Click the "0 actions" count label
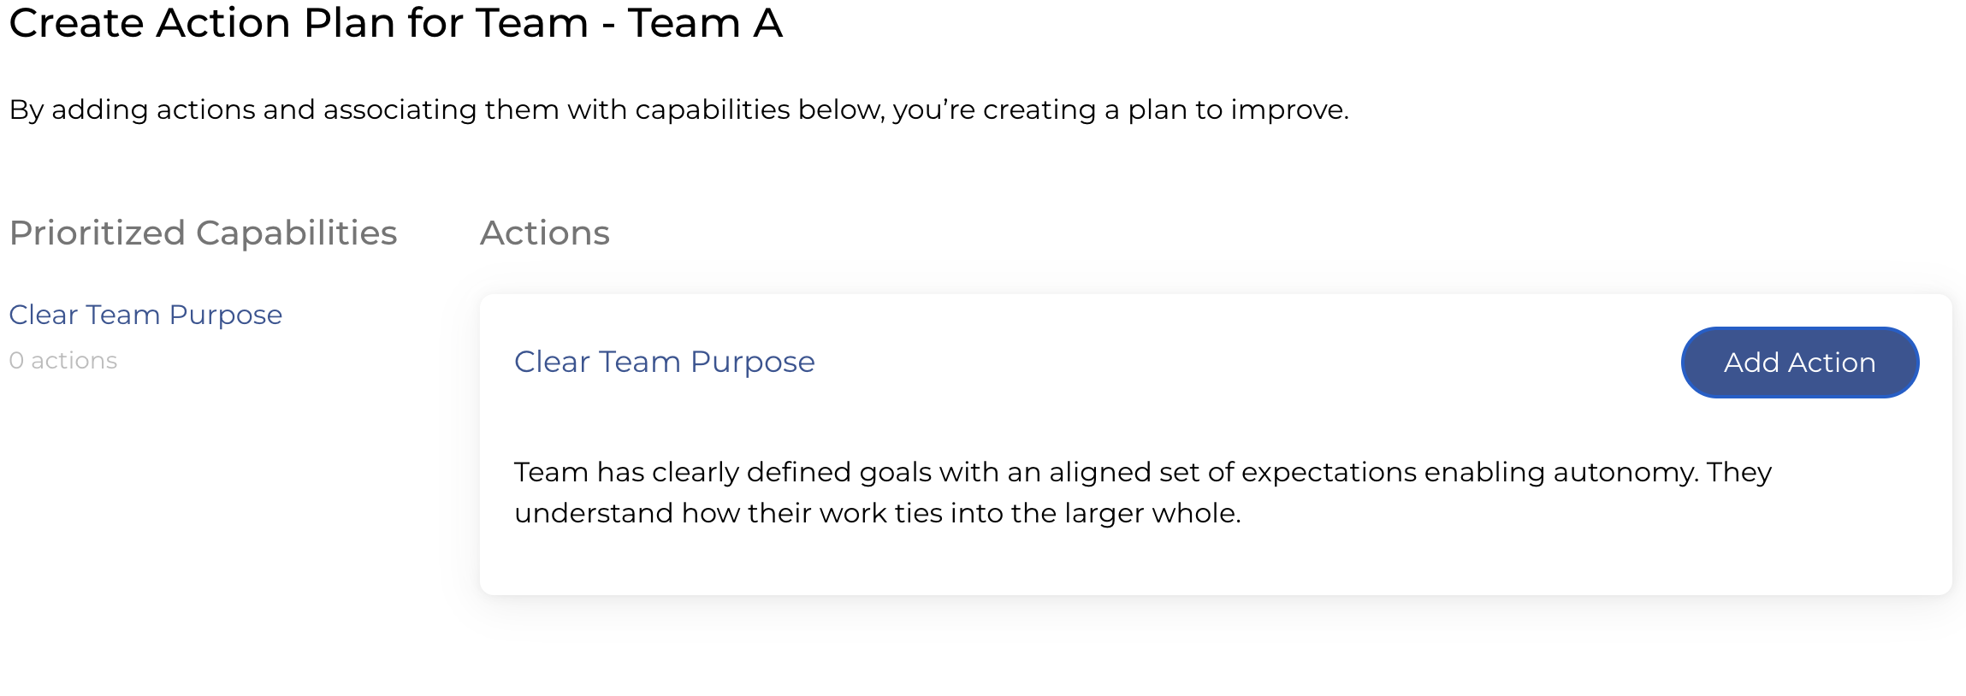The width and height of the screenshot is (1966, 696). (63, 361)
